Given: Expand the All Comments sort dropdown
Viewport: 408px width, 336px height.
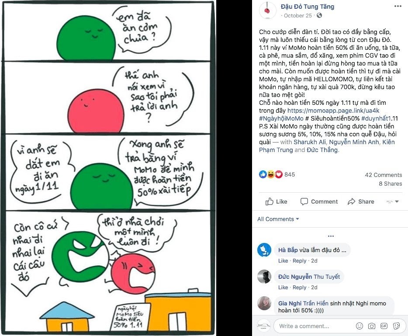Looking at the screenshot, I should [278, 219].
